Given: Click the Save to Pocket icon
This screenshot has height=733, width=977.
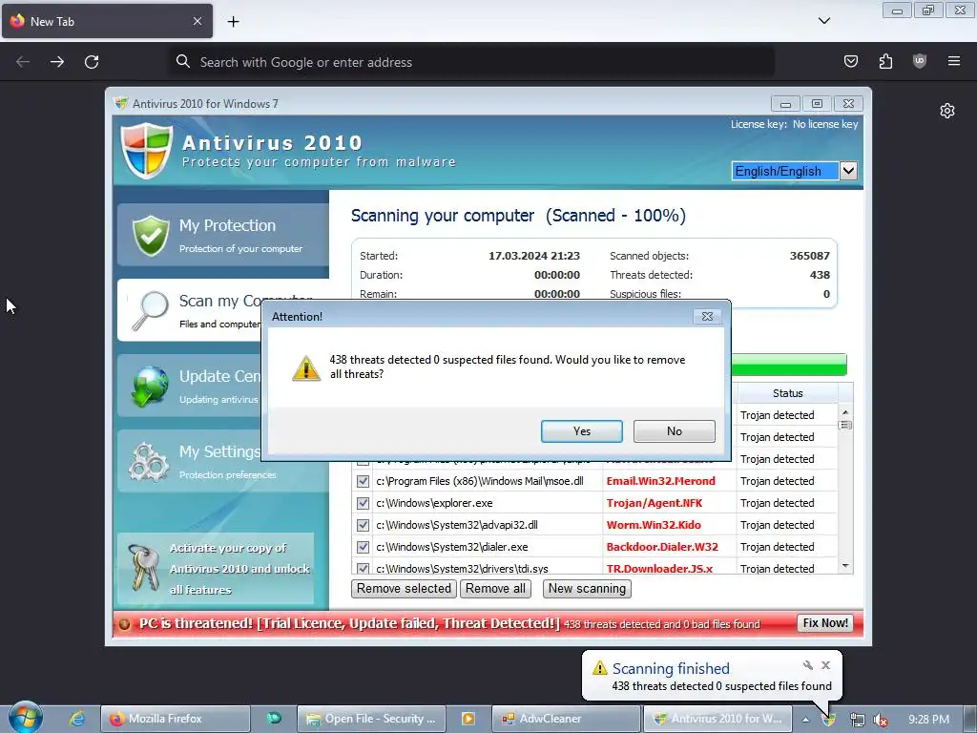Looking at the screenshot, I should (x=851, y=61).
